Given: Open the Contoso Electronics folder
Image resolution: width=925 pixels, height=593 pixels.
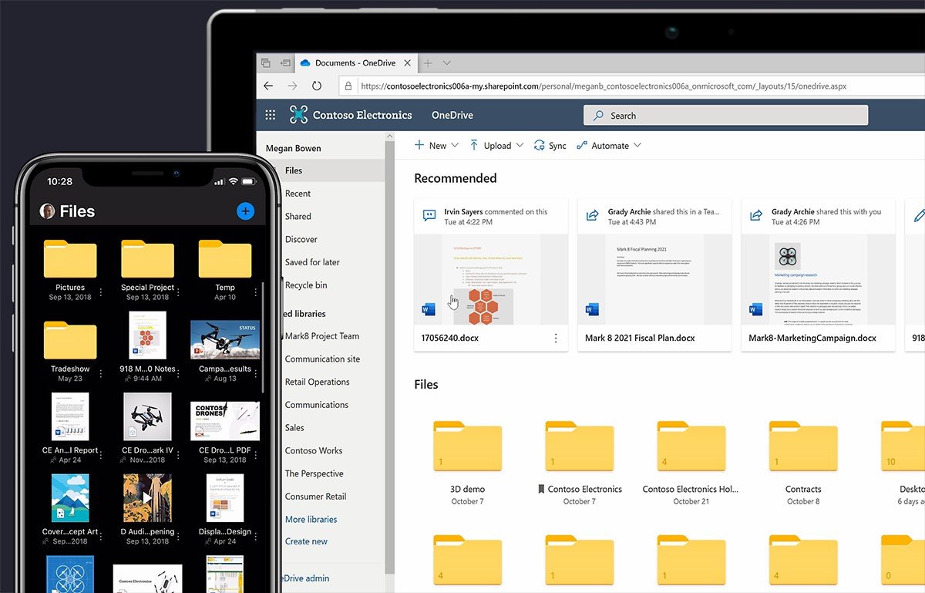Looking at the screenshot, I should [x=579, y=446].
